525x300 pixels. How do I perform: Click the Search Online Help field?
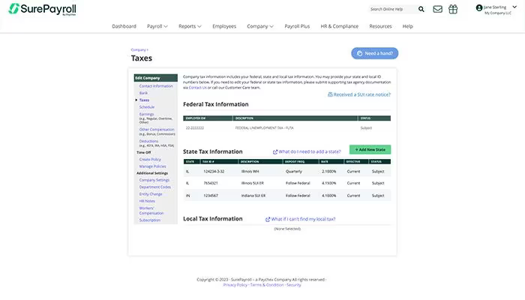392,9
